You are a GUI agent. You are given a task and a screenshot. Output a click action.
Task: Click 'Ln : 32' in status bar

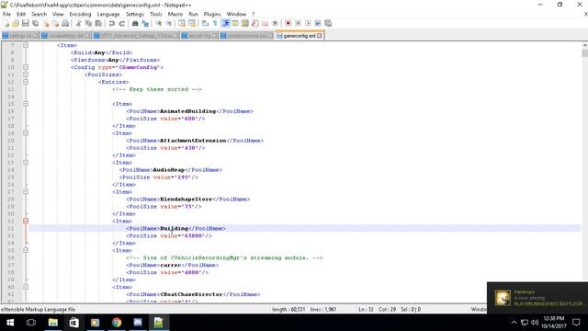(x=366, y=309)
